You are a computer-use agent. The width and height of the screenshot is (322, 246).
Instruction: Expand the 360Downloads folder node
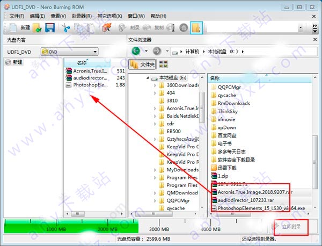click(x=155, y=85)
